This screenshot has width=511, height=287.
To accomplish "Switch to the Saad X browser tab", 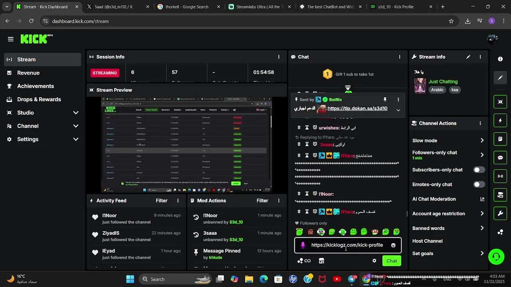I will pos(117,7).
